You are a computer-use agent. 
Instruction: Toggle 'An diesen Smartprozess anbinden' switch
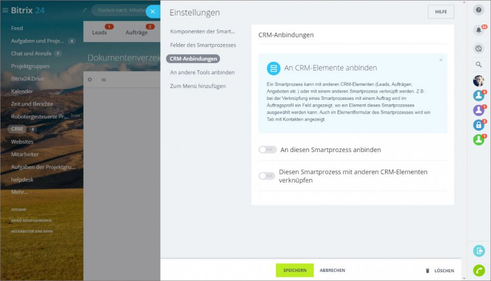(266, 150)
